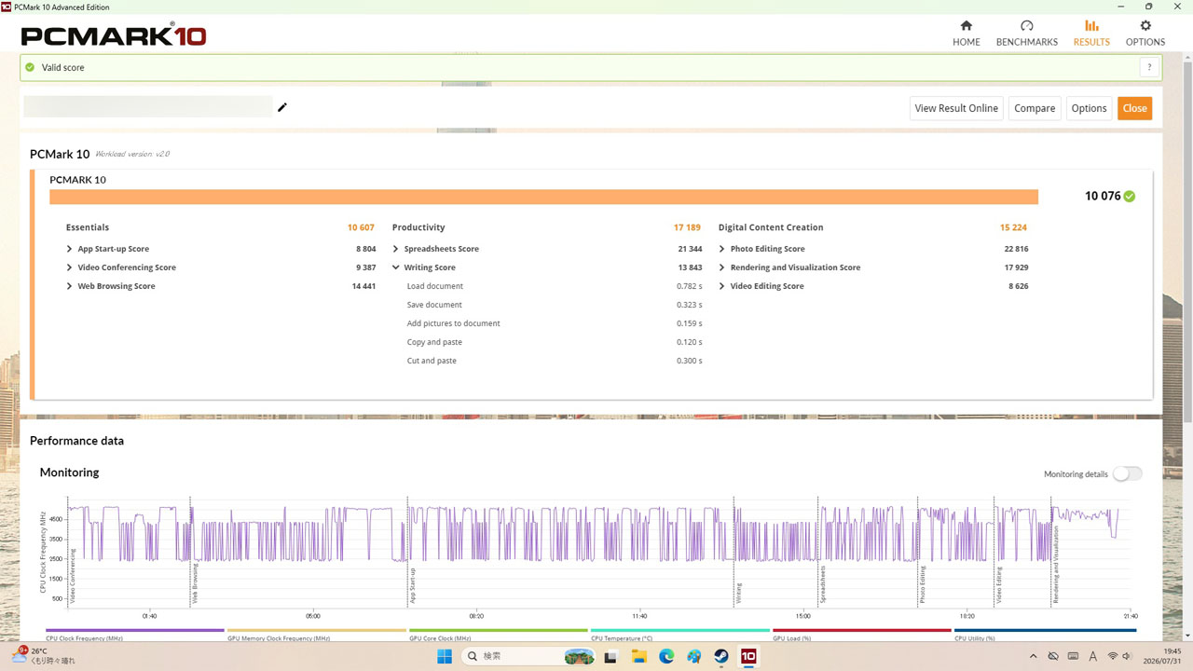
Task: Click the black-and-white square taskbar app icon
Action: point(610,656)
